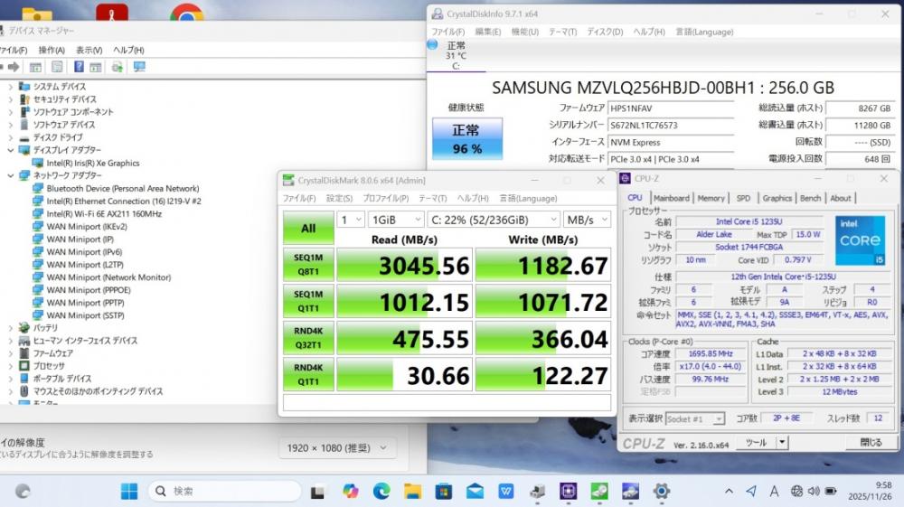Open the Mail app from the taskbar

pos(475,491)
